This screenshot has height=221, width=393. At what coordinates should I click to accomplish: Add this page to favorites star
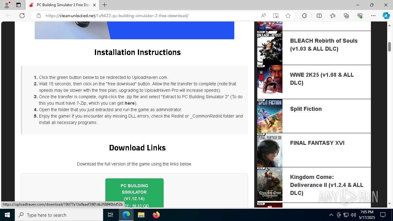[288, 16]
